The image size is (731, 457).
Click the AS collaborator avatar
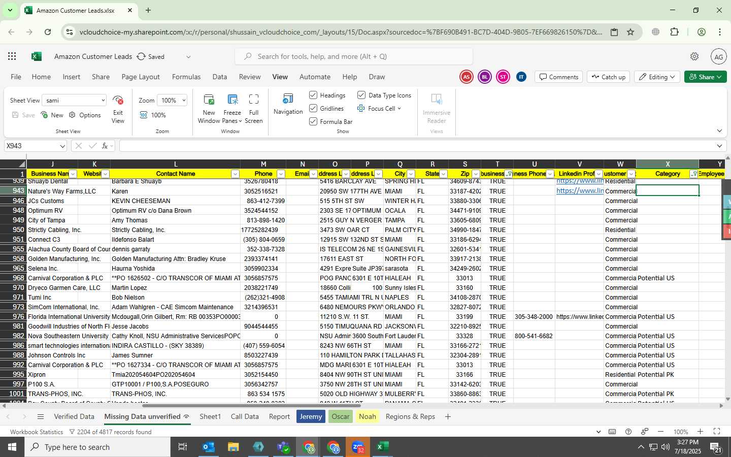pos(466,77)
